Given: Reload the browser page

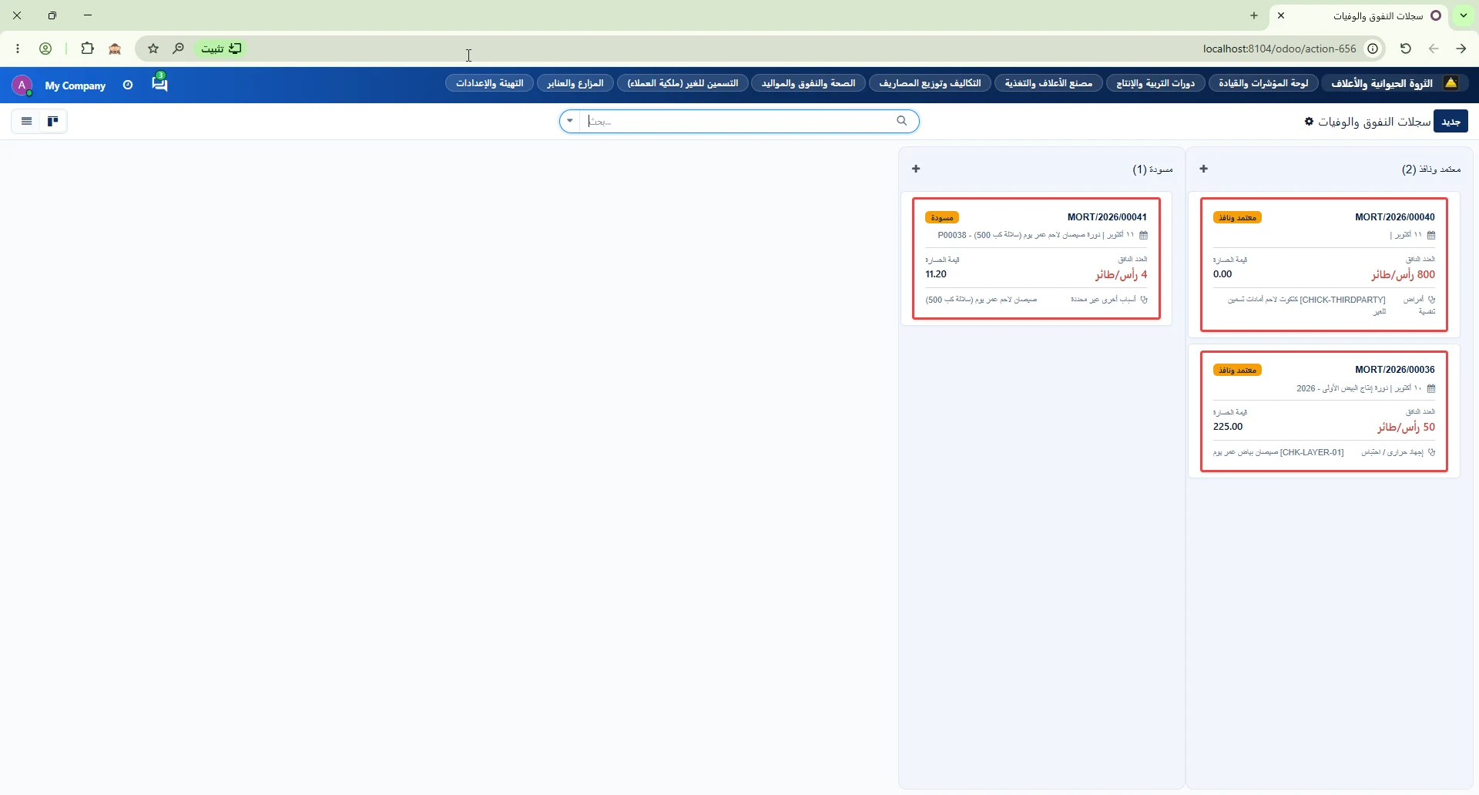Looking at the screenshot, I should tap(1406, 49).
